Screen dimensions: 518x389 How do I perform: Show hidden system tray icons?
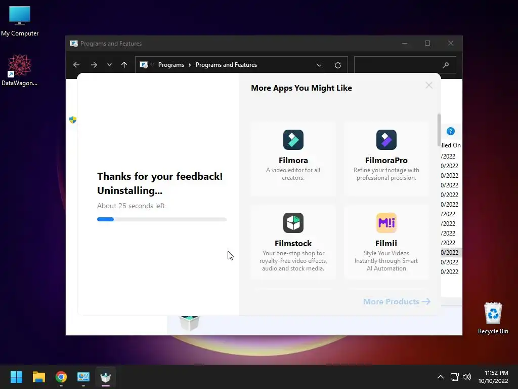pos(441,377)
